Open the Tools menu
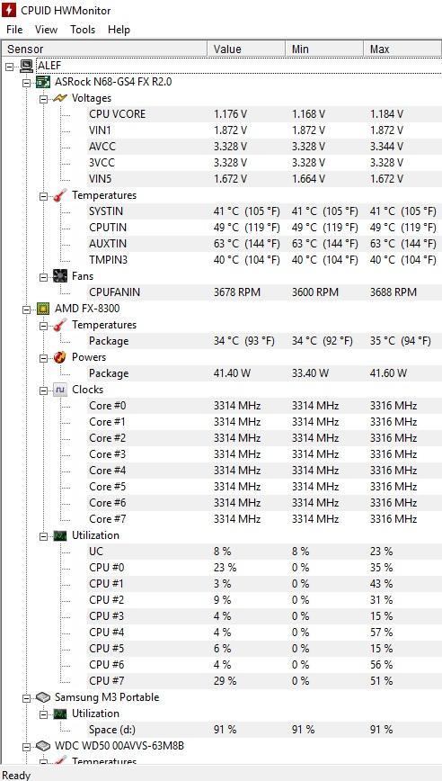Viewport: 442px width, 781px height. coord(83,30)
